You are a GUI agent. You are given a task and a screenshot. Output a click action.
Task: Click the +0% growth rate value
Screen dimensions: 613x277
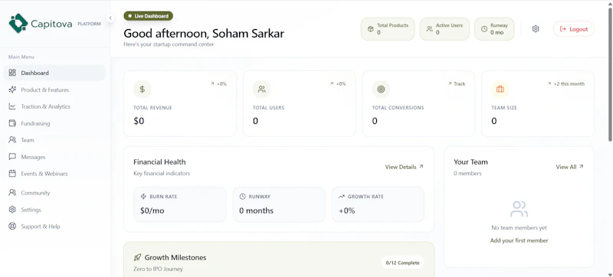[347, 211]
